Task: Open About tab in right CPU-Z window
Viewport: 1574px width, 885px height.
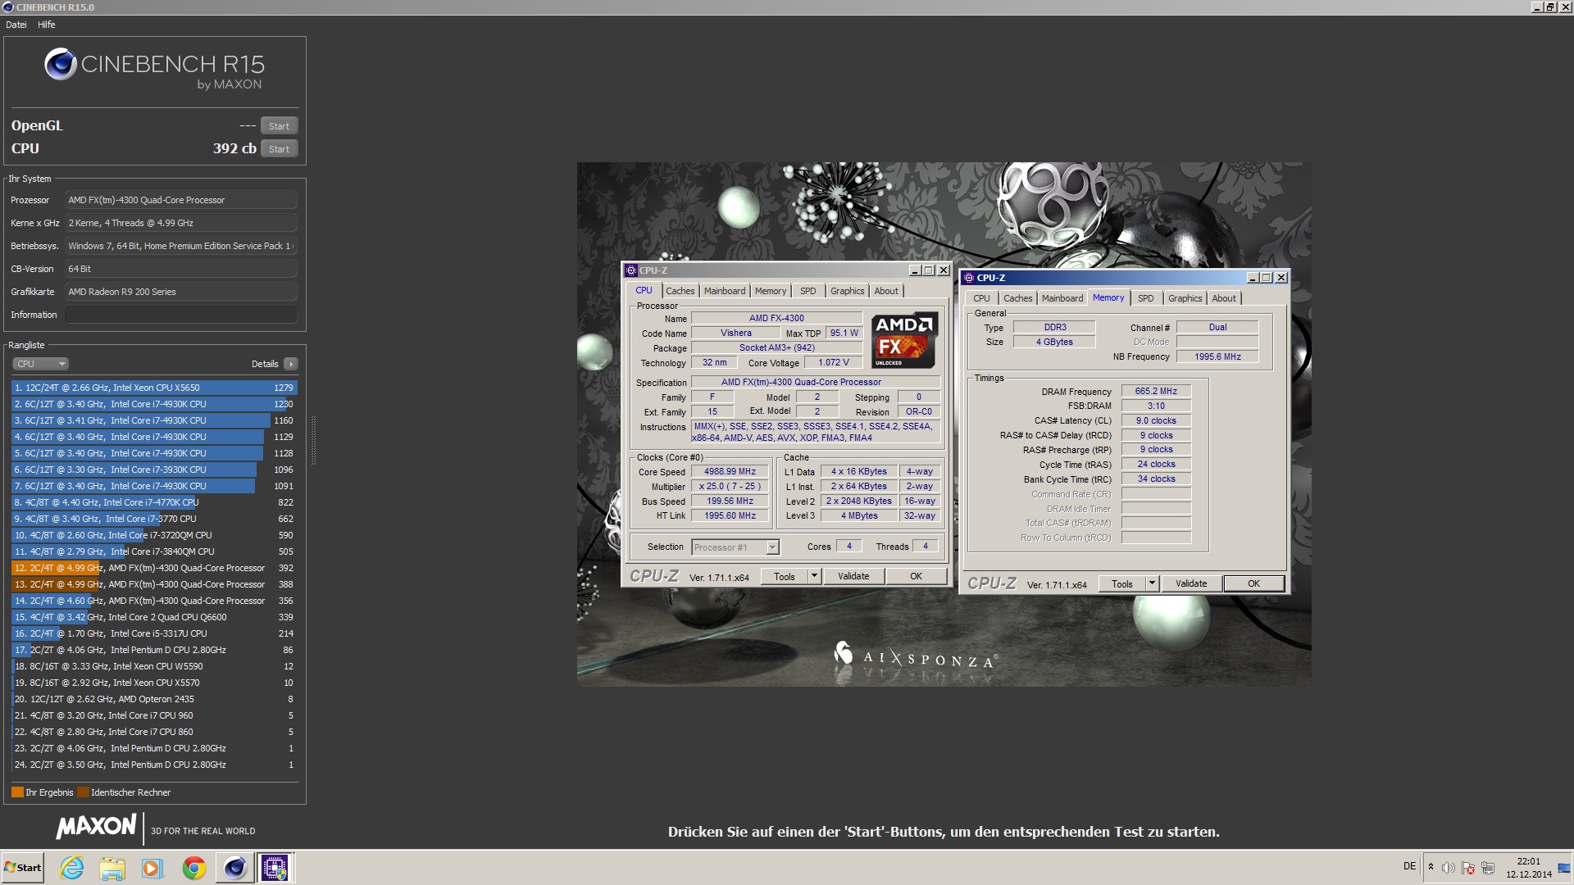Action: click(x=1224, y=298)
